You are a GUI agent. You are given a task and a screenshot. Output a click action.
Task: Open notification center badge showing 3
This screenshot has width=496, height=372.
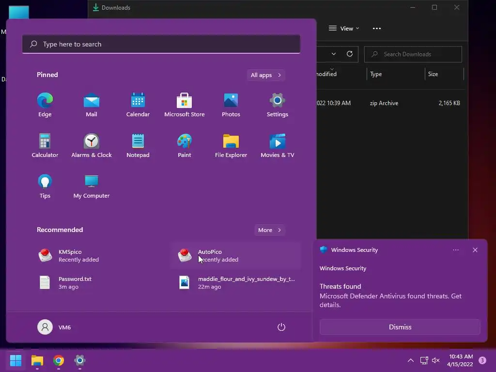(482, 360)
